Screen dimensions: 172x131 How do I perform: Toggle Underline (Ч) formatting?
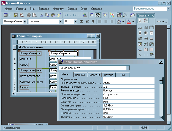[x=93, y=22]
